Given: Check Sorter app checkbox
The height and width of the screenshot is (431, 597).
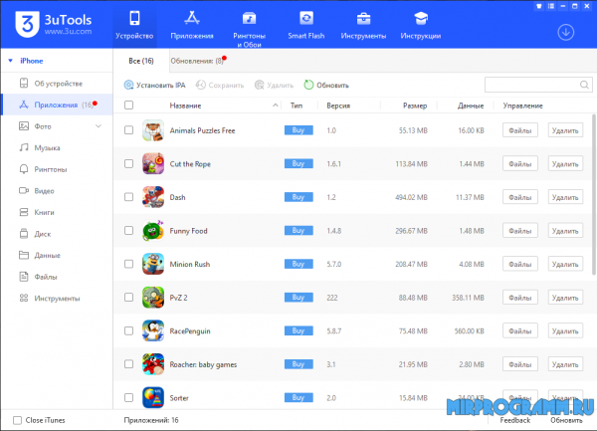Looking at the screenshot, I should pos(128,397).
